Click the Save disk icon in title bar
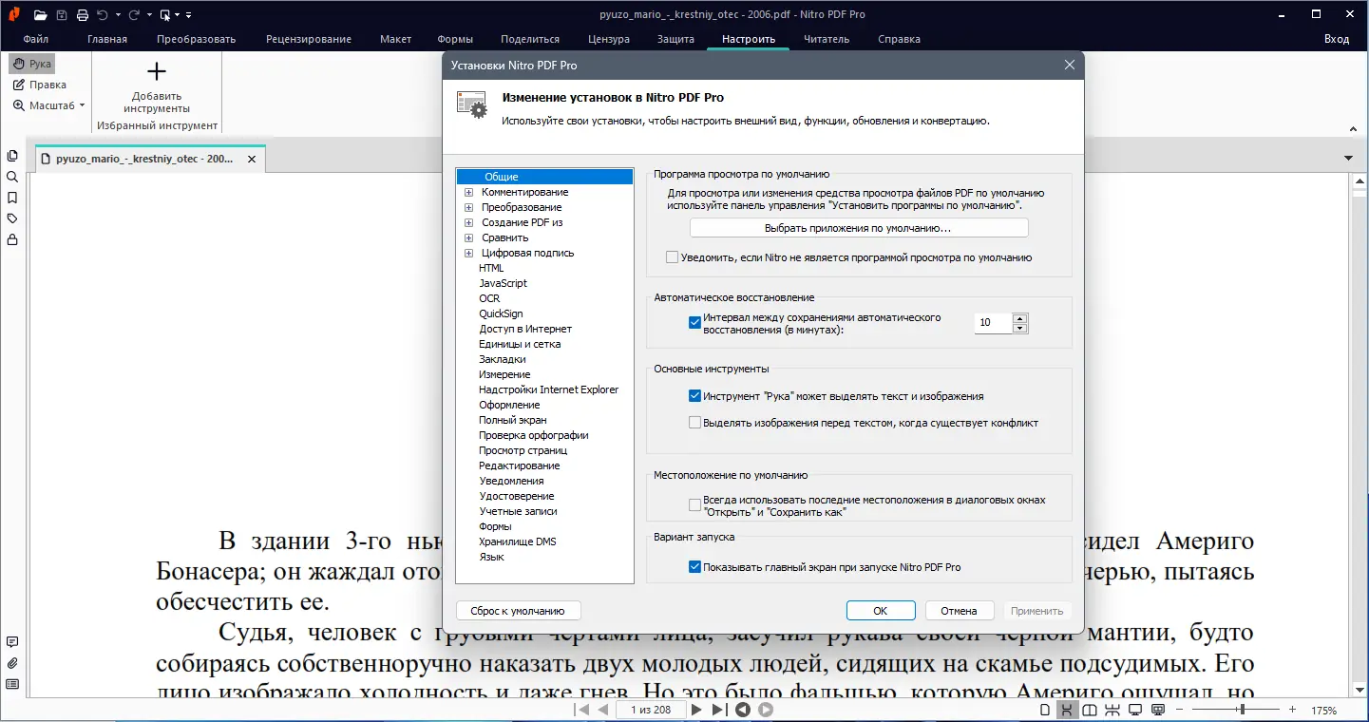Viewport: 1369px width, 722px height. coord(62,14)
